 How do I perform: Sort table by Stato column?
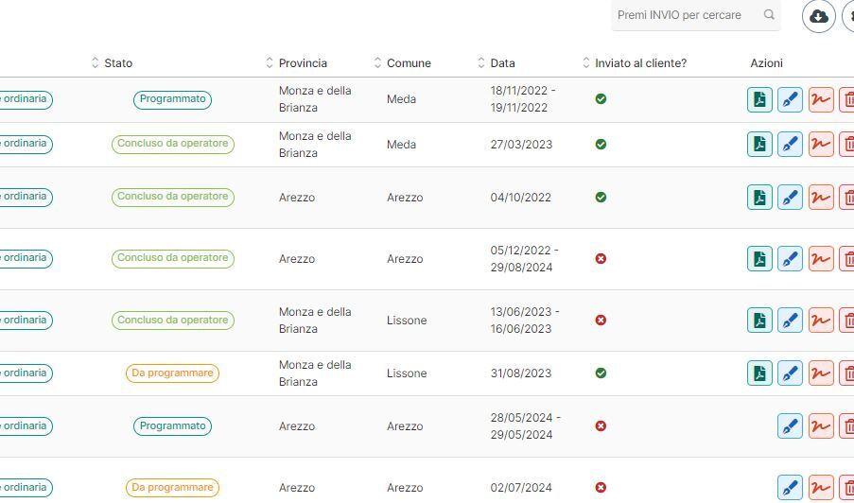pos(118,63)
